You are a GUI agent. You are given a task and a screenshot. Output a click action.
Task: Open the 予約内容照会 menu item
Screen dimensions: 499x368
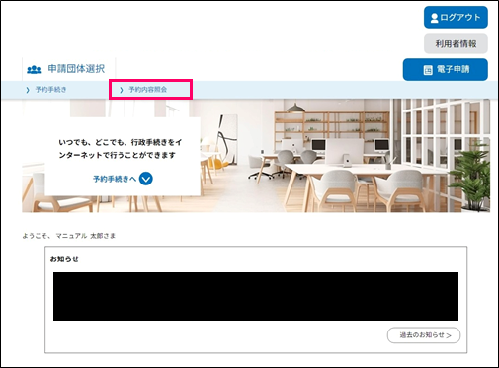(x=147, y=90)
